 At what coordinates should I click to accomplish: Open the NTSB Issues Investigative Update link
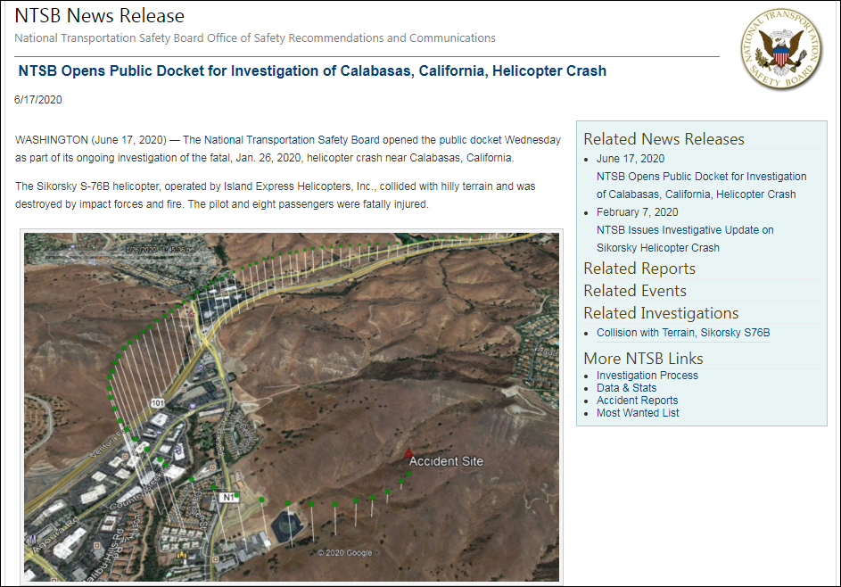[685, 239]
